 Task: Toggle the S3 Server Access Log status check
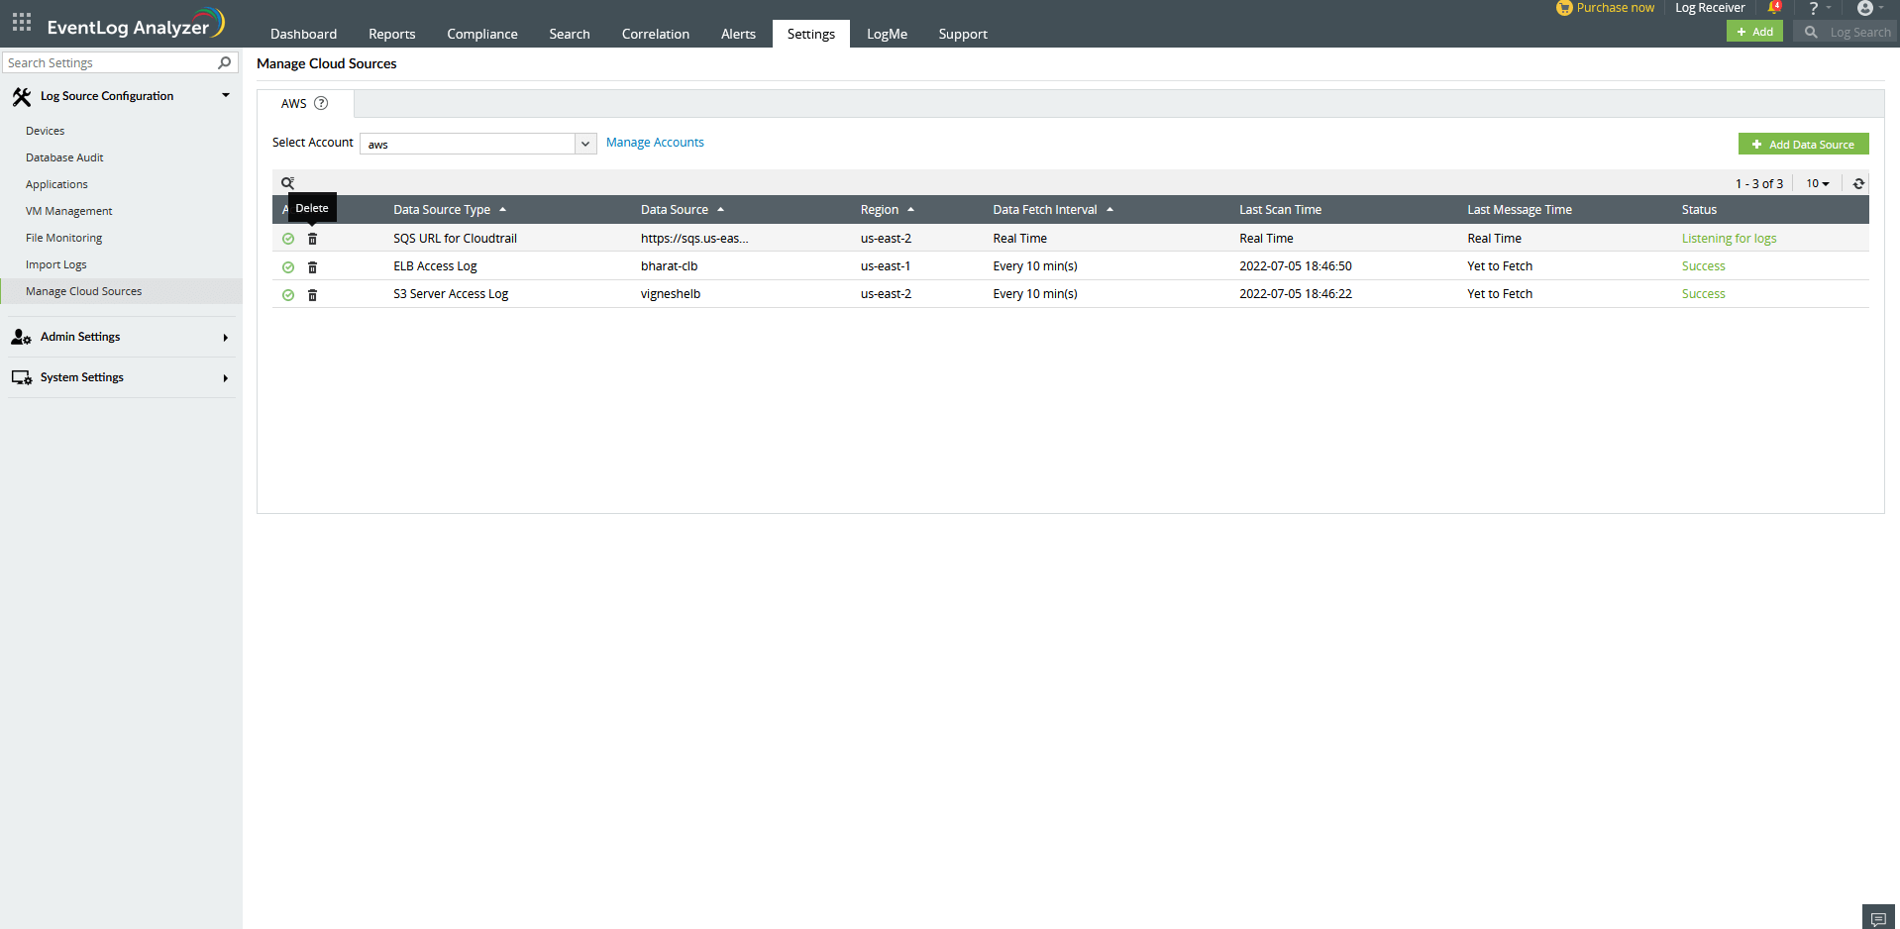[x=287, y=294]
